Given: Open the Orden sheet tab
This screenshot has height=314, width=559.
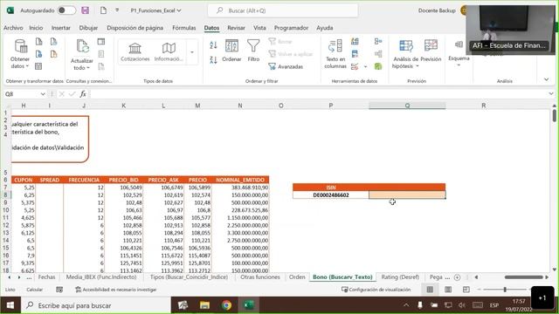Looking at the screenshot, I should 297,277.
